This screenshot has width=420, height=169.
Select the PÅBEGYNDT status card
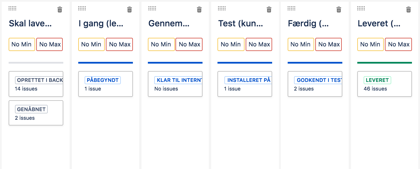(x=106, y=84)
